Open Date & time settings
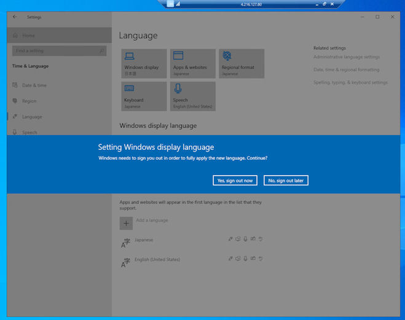 point(60,85)
